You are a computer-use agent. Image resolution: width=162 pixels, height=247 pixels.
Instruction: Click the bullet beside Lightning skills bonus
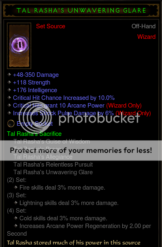click(x=16, y=203)
